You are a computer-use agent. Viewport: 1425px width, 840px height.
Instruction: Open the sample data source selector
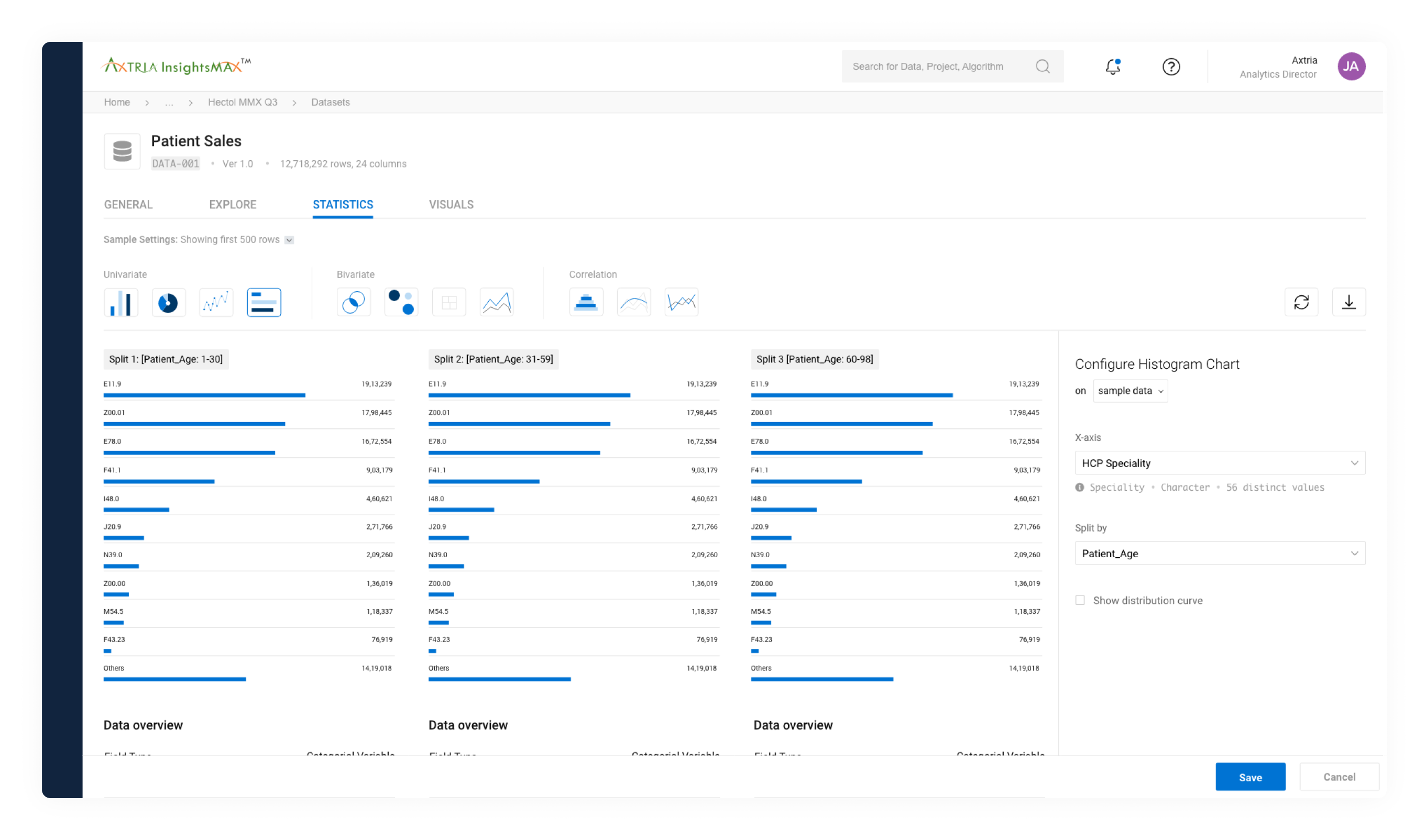(x=1130, y=391)
